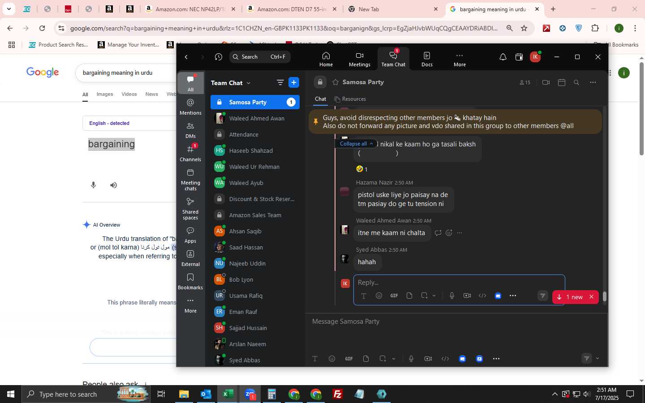Open chat header more options
The height and width of the screenshot is (403, 645).
click(x=593, y=82)
